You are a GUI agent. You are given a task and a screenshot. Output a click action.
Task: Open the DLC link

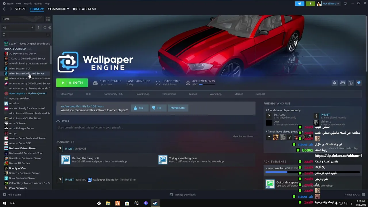pos(88,94)
